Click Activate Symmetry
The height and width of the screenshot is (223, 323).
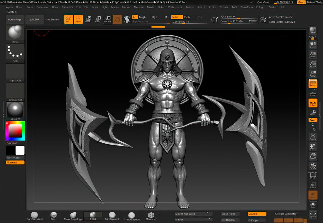coord(285,214)
